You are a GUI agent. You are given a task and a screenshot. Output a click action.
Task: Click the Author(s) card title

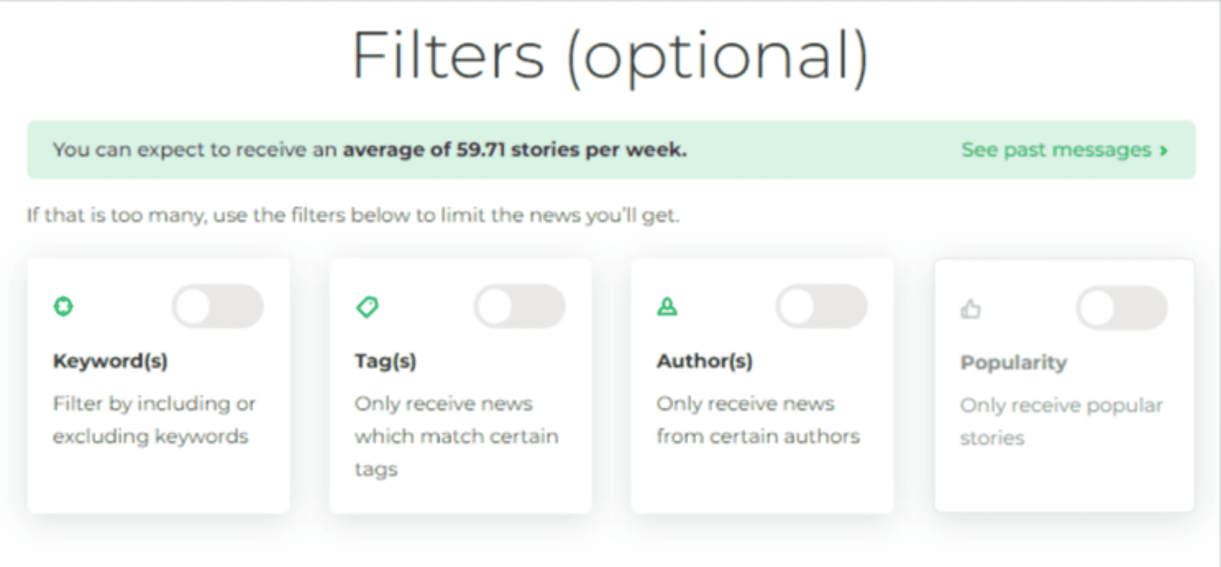(x=705, y=361)
